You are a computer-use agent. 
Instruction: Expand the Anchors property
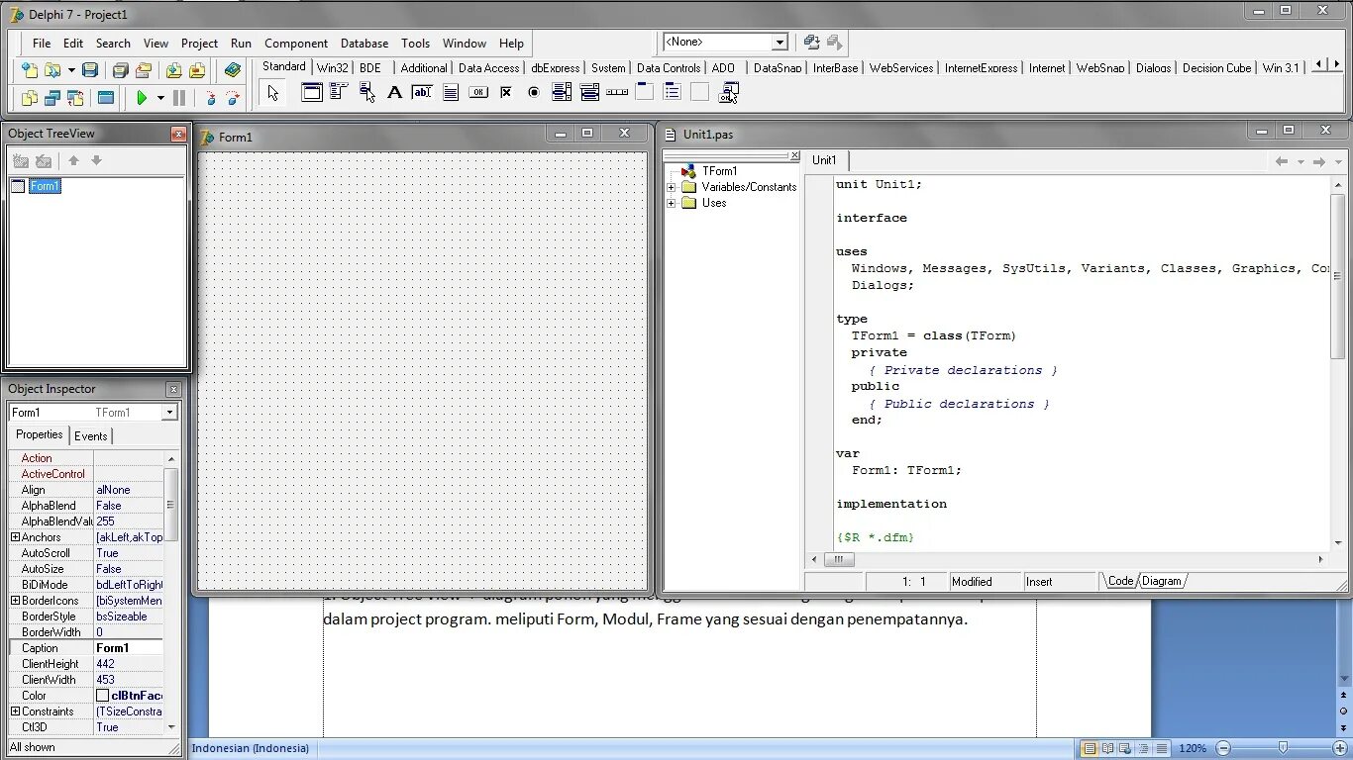15,537
